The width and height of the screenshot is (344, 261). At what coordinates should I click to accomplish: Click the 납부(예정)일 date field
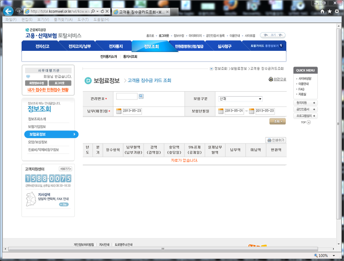click(132, 111)
